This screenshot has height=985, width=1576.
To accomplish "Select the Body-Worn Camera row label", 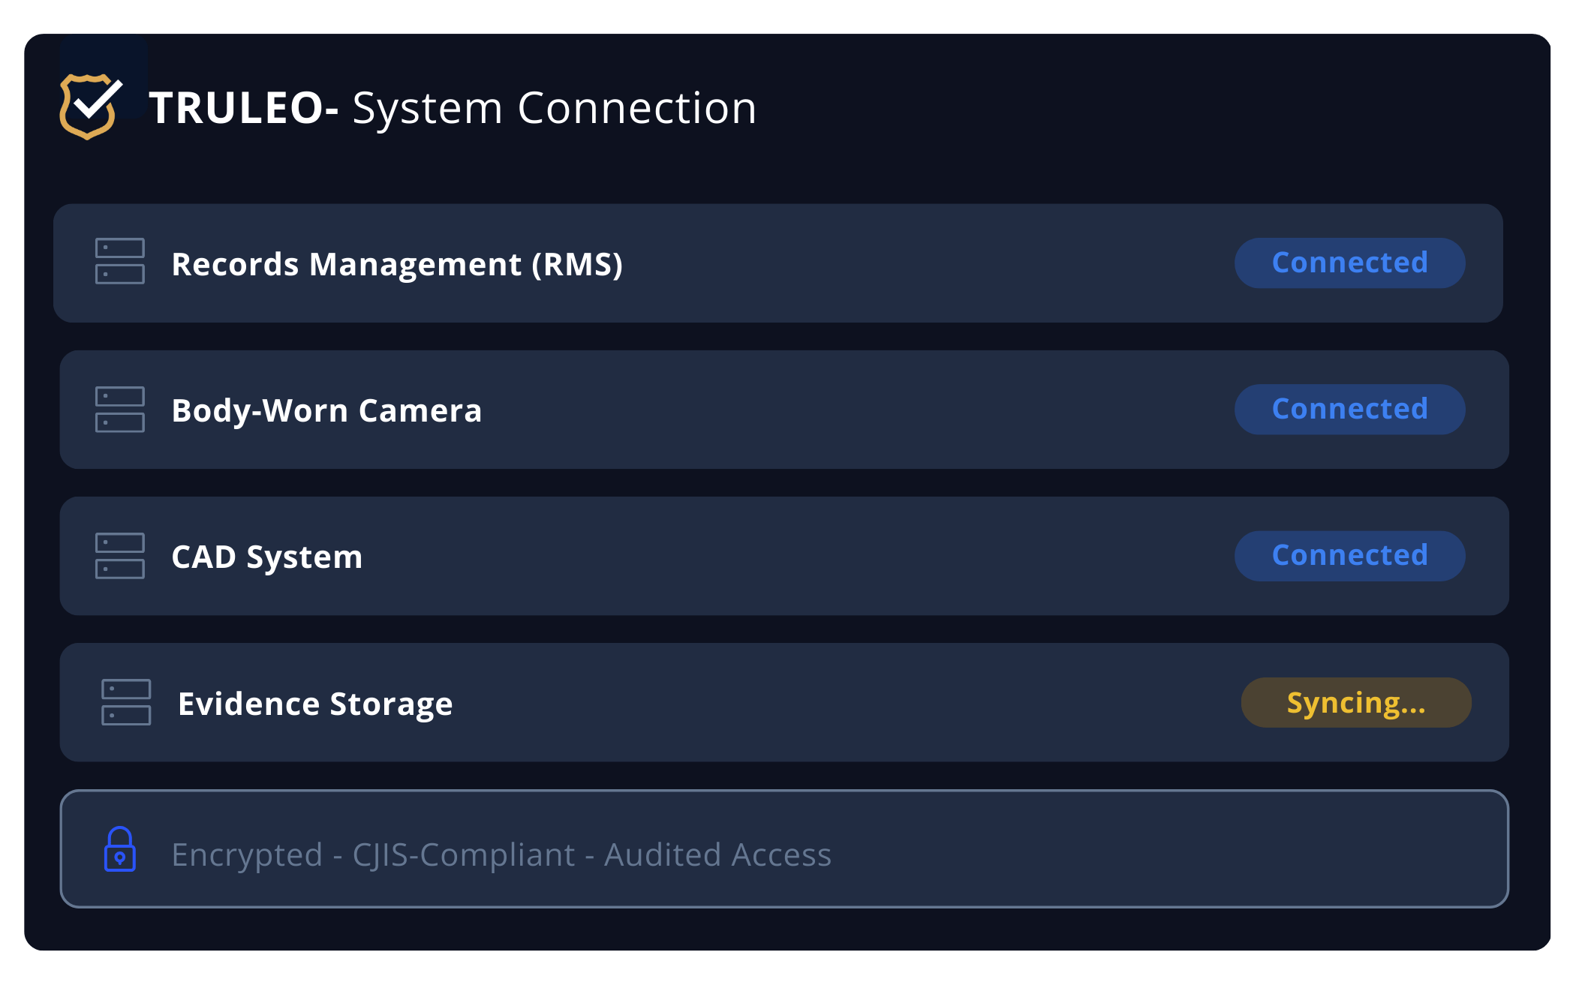I will (x=326, y=410).
